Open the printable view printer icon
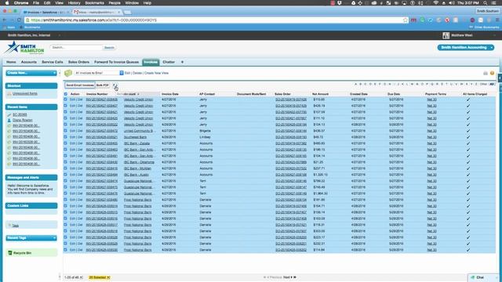The height and width of the screenshot is (282, 502). 486,73
